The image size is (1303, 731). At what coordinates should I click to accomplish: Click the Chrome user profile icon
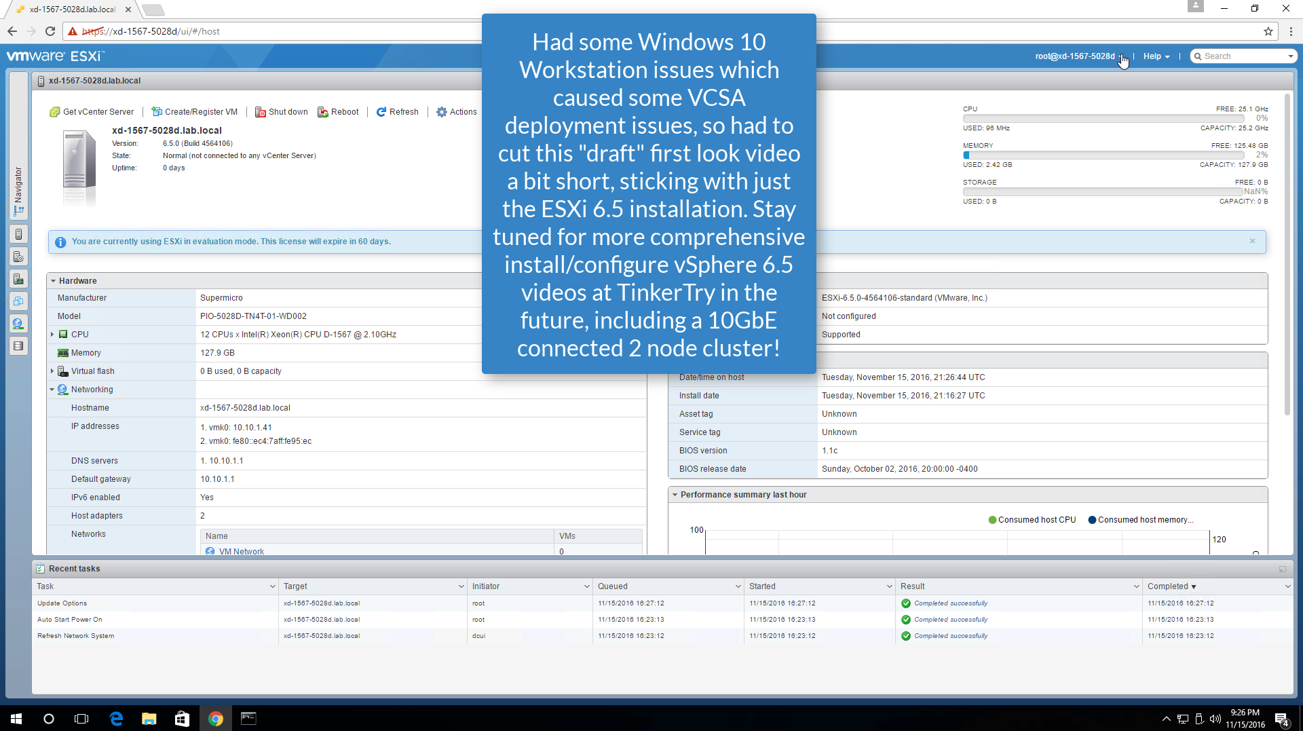click(1196, 6)
